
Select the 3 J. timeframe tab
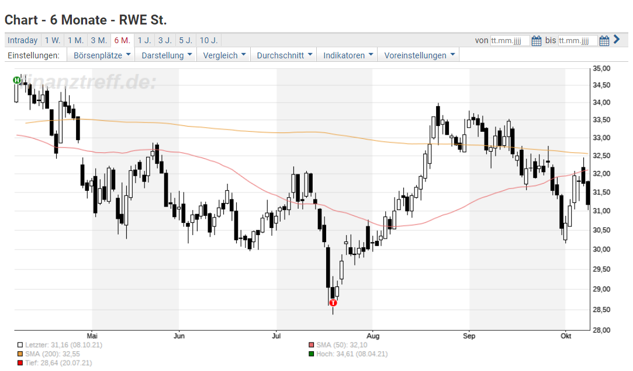pos(165,40)
